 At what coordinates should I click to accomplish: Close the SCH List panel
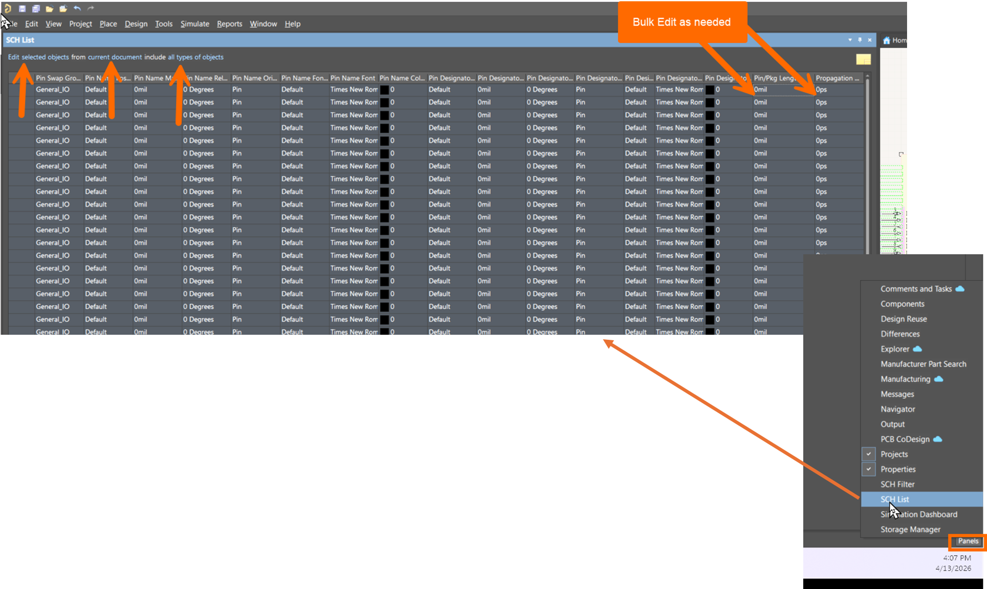pos(870,40)
